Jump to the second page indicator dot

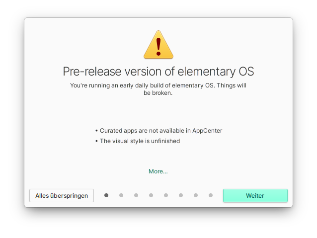click(x=121, y=195)
